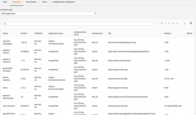Click version 20180723 cell

(25, 69)
